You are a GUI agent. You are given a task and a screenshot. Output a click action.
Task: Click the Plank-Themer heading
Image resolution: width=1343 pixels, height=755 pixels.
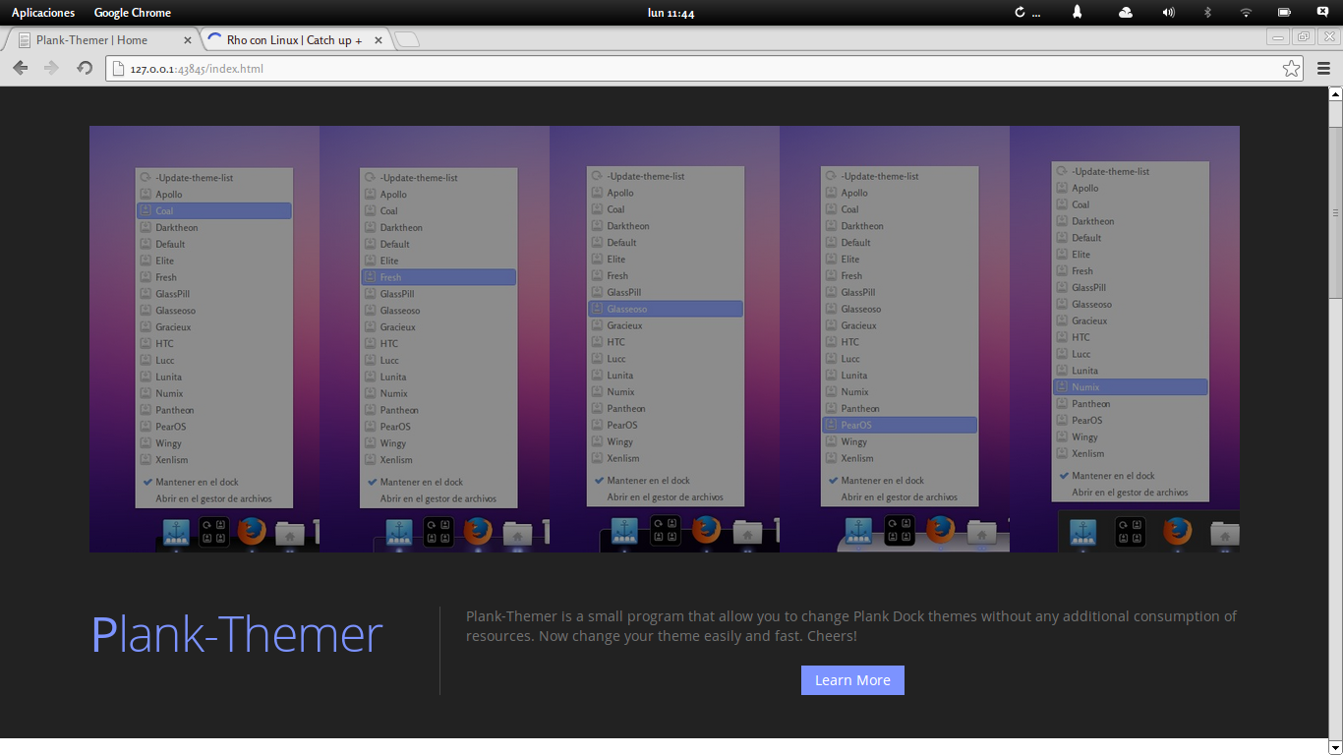tap(237, 635)
